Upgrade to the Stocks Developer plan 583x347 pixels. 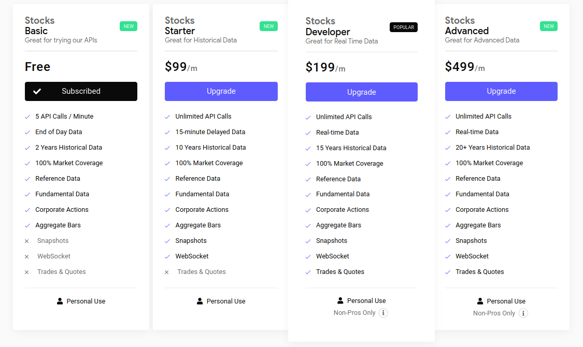click(361, 92)
